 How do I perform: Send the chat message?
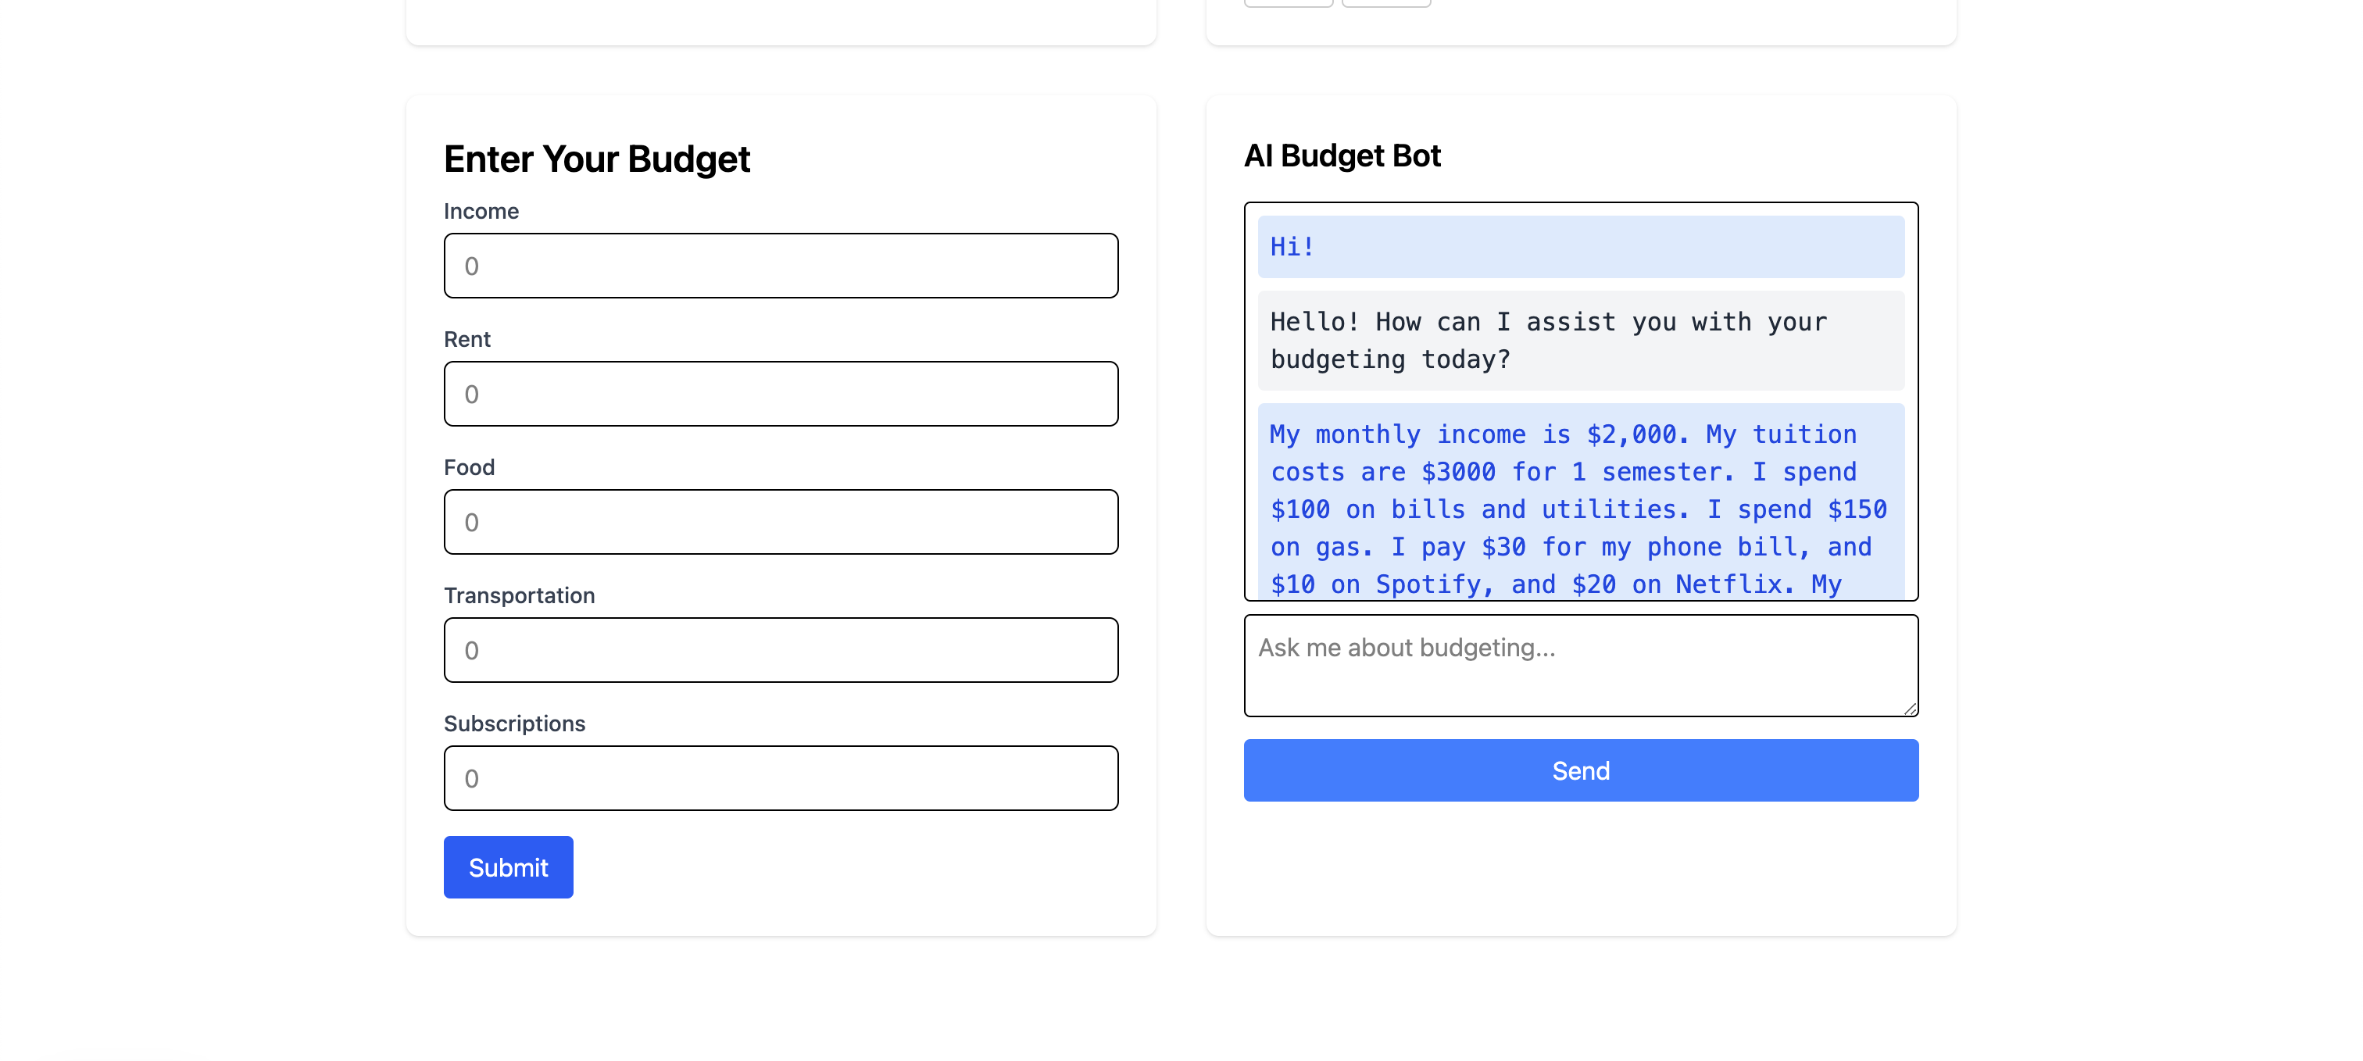point(1579,770)
